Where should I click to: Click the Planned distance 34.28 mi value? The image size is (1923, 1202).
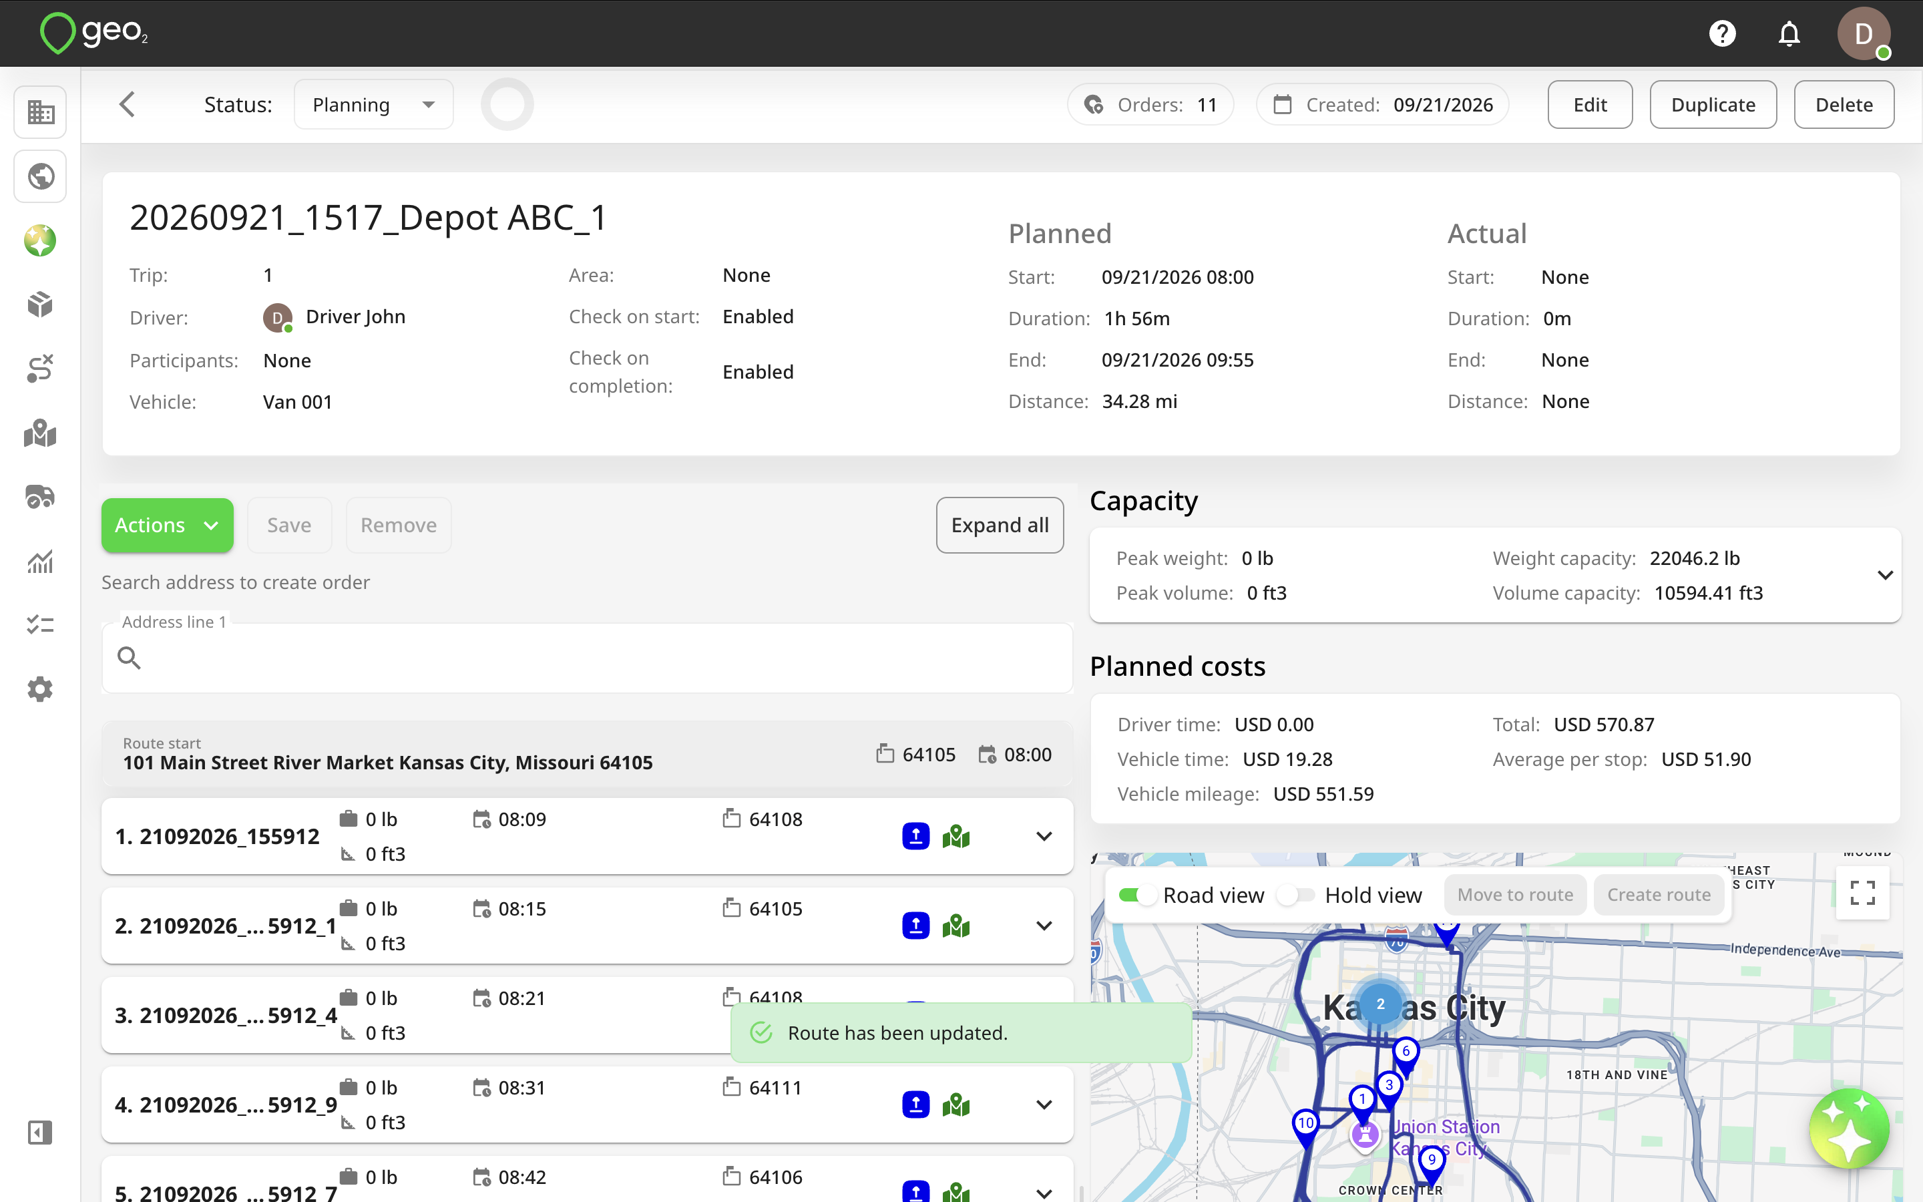point(1140,401)
